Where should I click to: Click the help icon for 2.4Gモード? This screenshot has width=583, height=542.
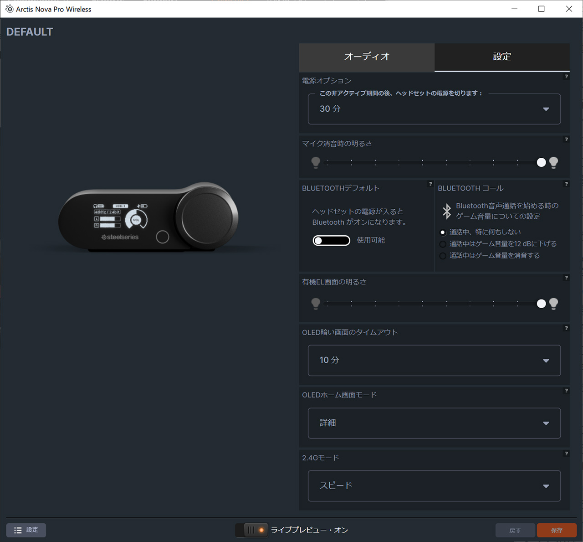(566, 454)
